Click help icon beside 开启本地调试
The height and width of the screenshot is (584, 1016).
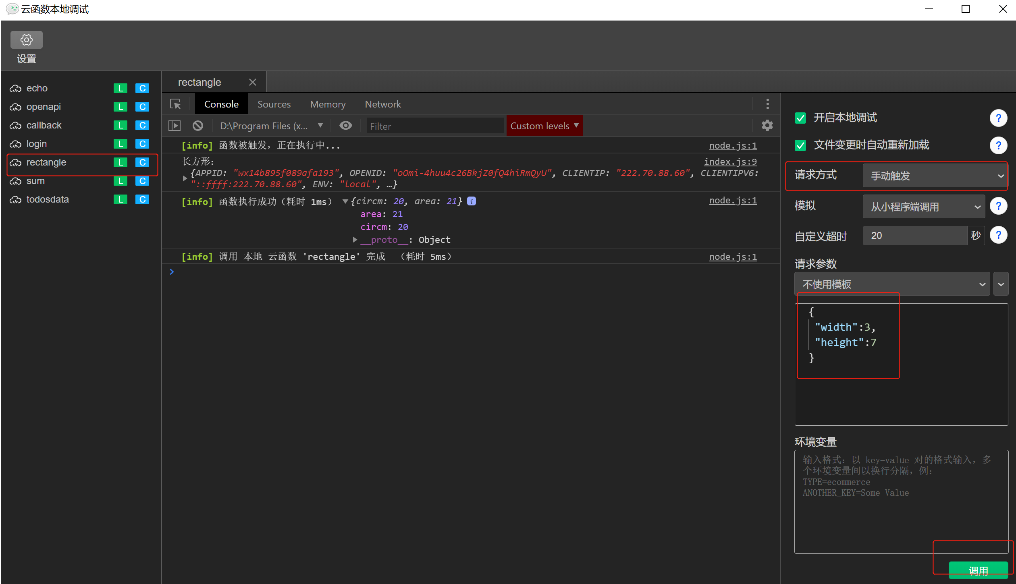(998, 118)
